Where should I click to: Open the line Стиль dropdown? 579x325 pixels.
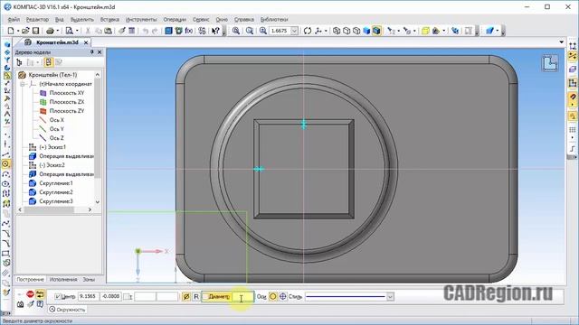tap(390, 297)
